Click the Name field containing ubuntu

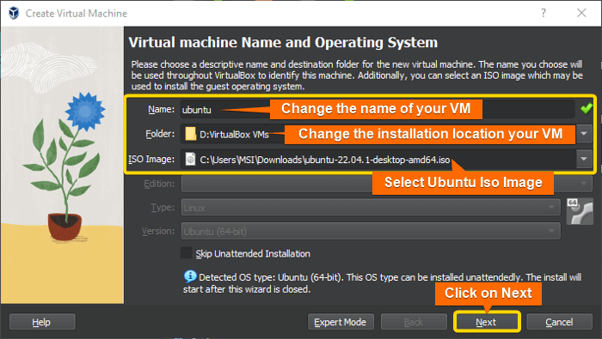[x=378, y=109]
